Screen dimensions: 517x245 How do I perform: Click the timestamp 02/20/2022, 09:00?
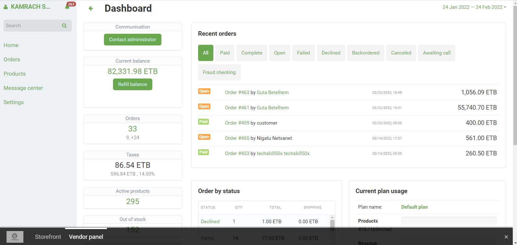click(x=387, y=123)
